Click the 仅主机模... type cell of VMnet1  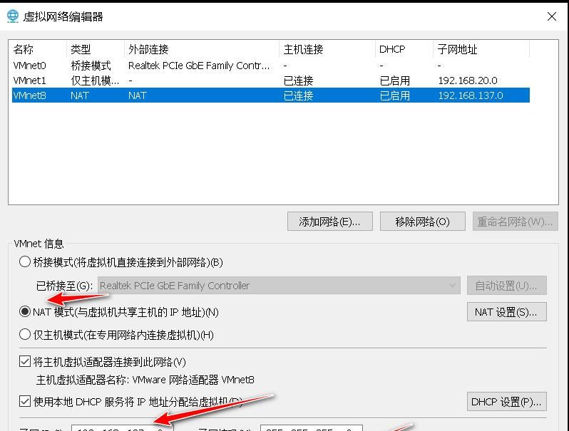tap(95, 81)
